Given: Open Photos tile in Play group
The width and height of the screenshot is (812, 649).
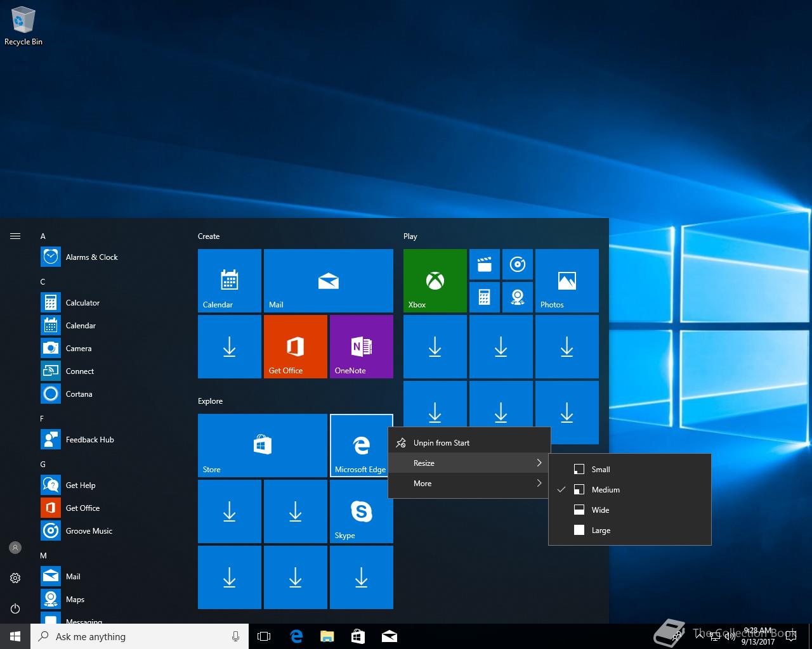Looking at the screenshot, I should 567,281.
